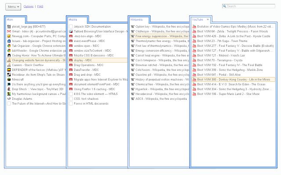Click the Wikipedia W icon beside Cold fusion
This screenshot has height=175, width=281.
[133, 70]
